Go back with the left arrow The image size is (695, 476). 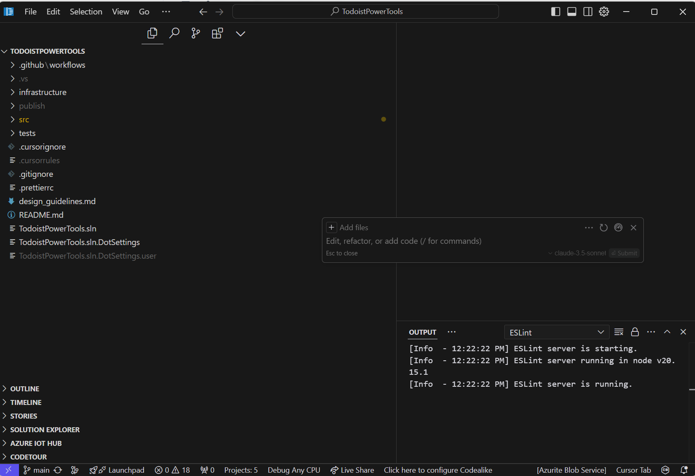pos(203,12)
